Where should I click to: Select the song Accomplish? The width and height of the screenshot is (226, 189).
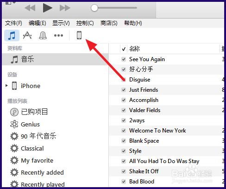click(144, 100)
